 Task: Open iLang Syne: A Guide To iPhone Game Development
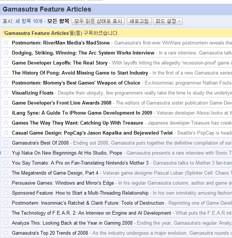click(82, 113)
